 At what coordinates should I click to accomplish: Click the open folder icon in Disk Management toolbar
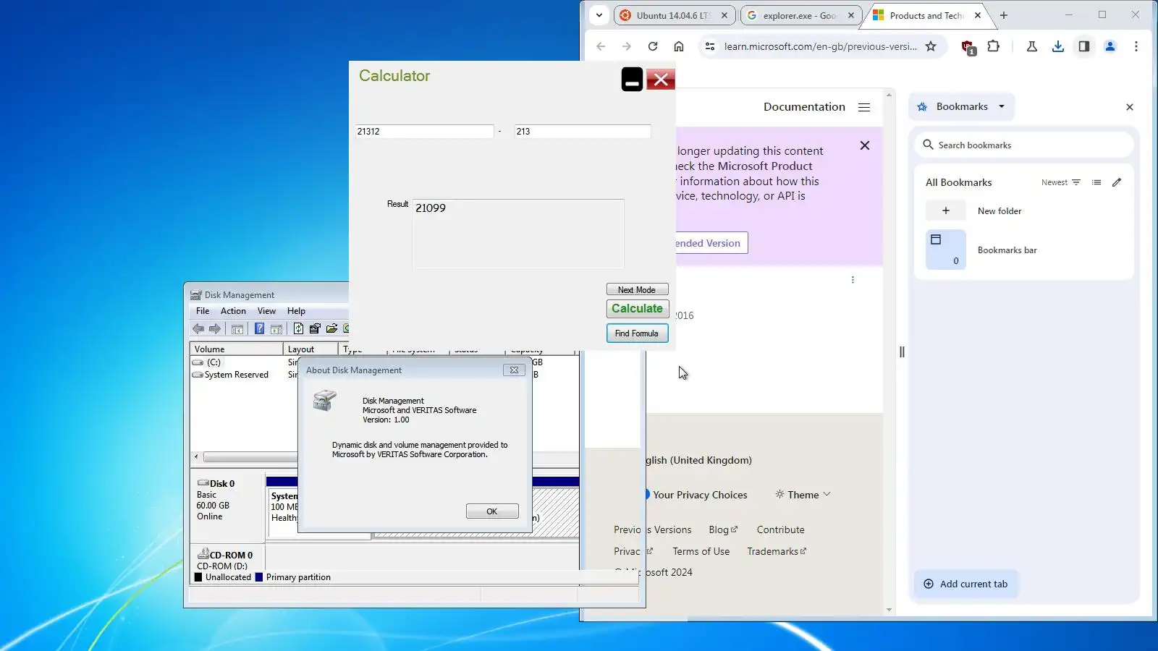[331, 329]
